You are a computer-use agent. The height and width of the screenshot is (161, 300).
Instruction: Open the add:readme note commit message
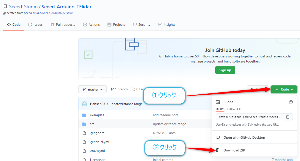(x=166, y=115)
